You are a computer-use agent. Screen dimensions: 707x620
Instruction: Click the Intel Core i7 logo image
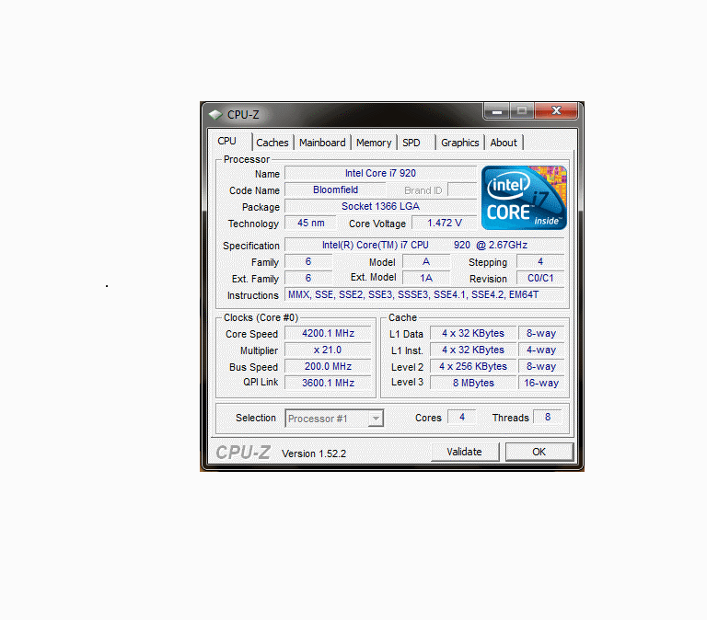click(x=524, y=198)
